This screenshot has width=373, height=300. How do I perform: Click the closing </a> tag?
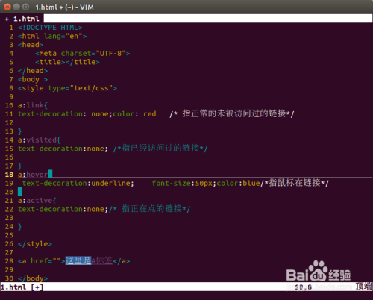click(122, 261)
